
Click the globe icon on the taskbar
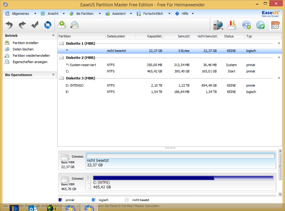[x=51, y=208]
